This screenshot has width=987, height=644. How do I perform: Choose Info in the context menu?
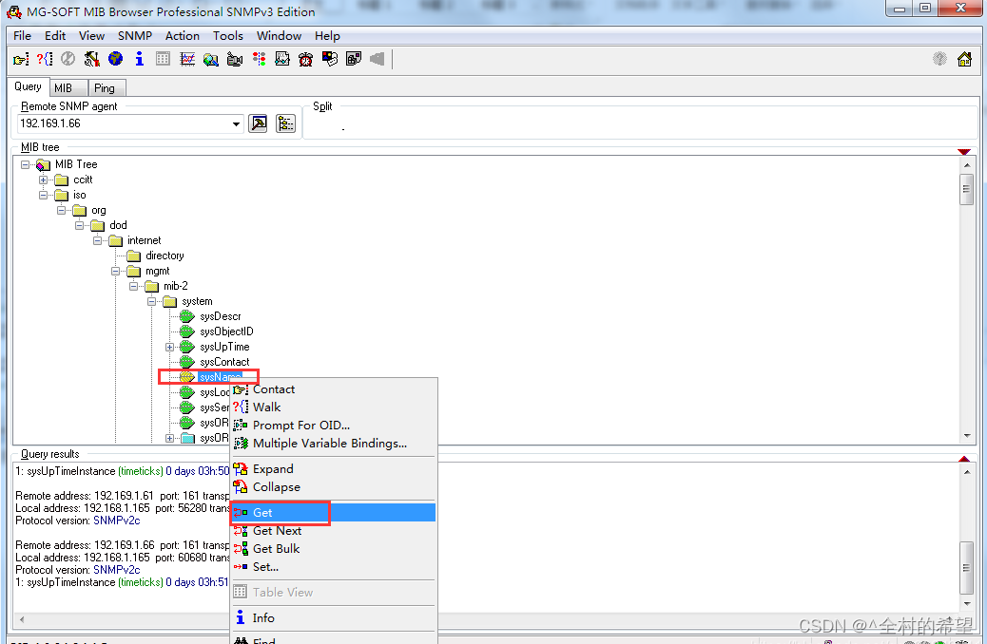(333, 618)
